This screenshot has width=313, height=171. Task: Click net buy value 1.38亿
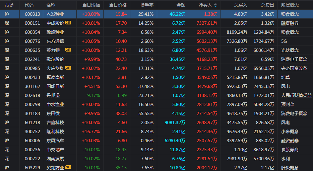click(210, 14)
